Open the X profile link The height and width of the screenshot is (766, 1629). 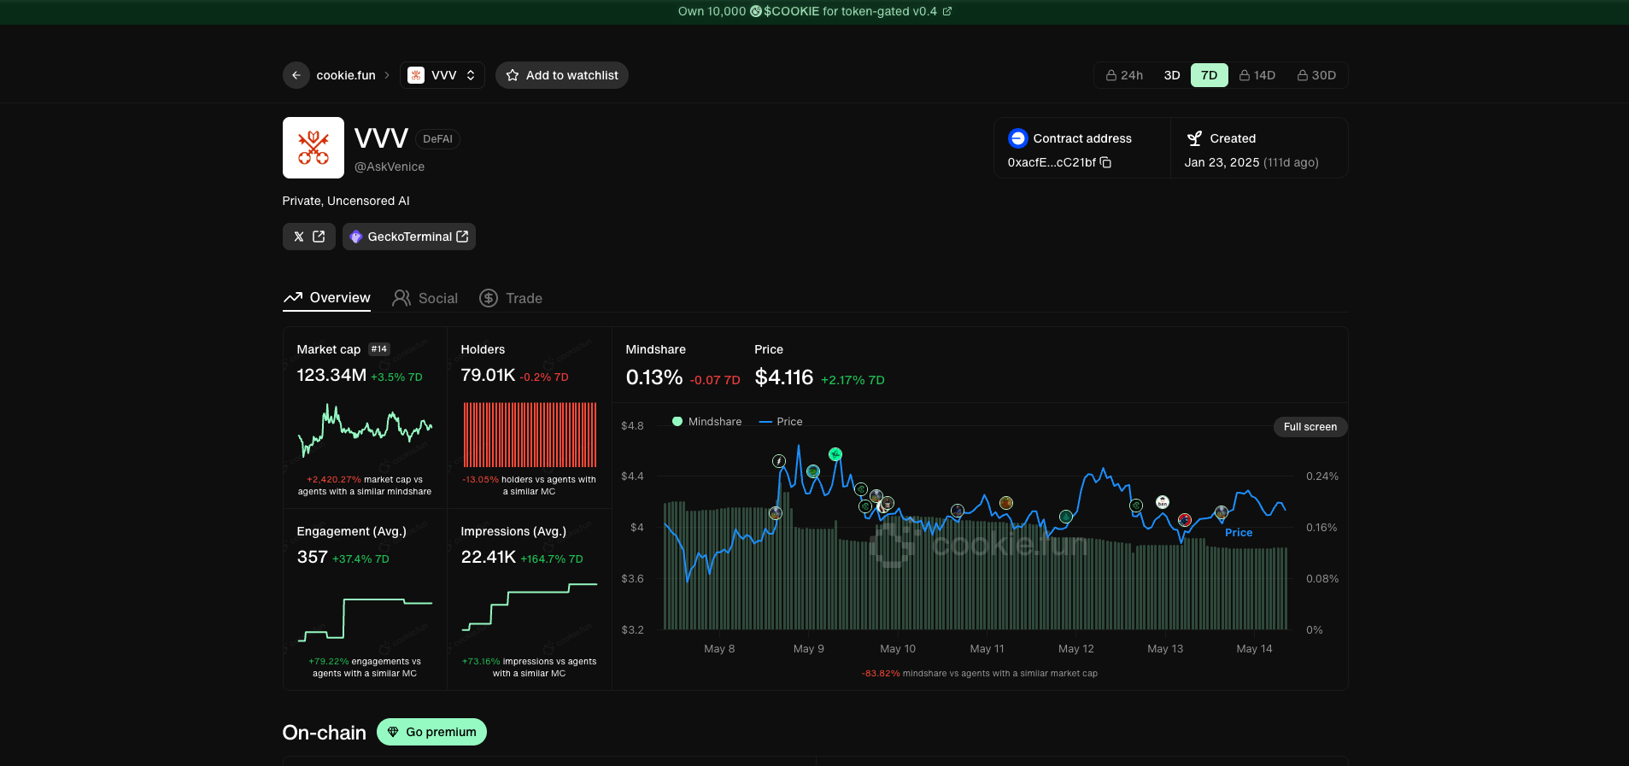coord(309,237)
